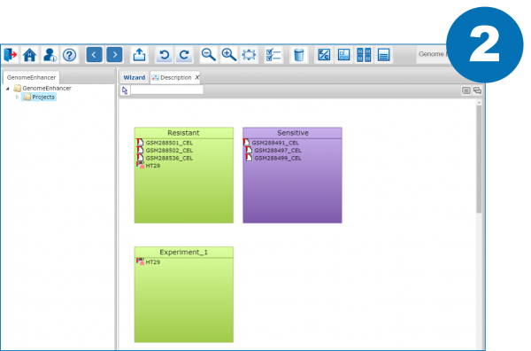Navigate back with the left arrow button
This screenshot has width=531, height=351.
pyautogui.click(x=94, y=55)
